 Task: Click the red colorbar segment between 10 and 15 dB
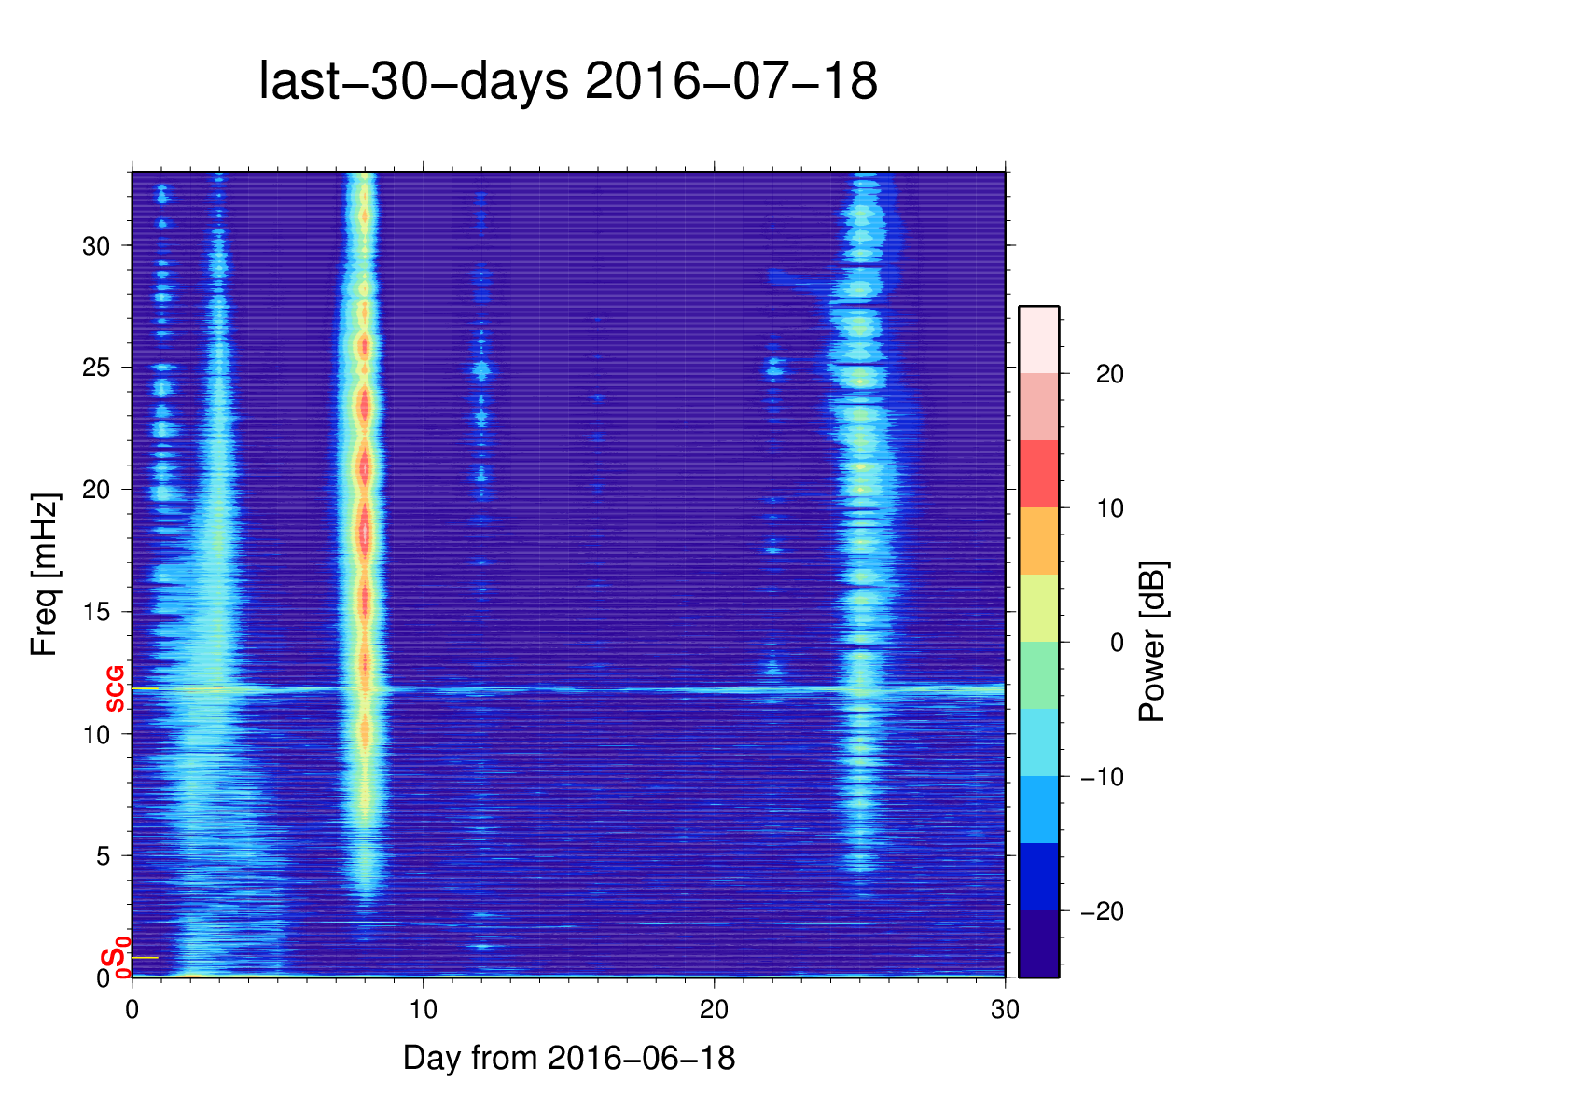point(1038,474)
